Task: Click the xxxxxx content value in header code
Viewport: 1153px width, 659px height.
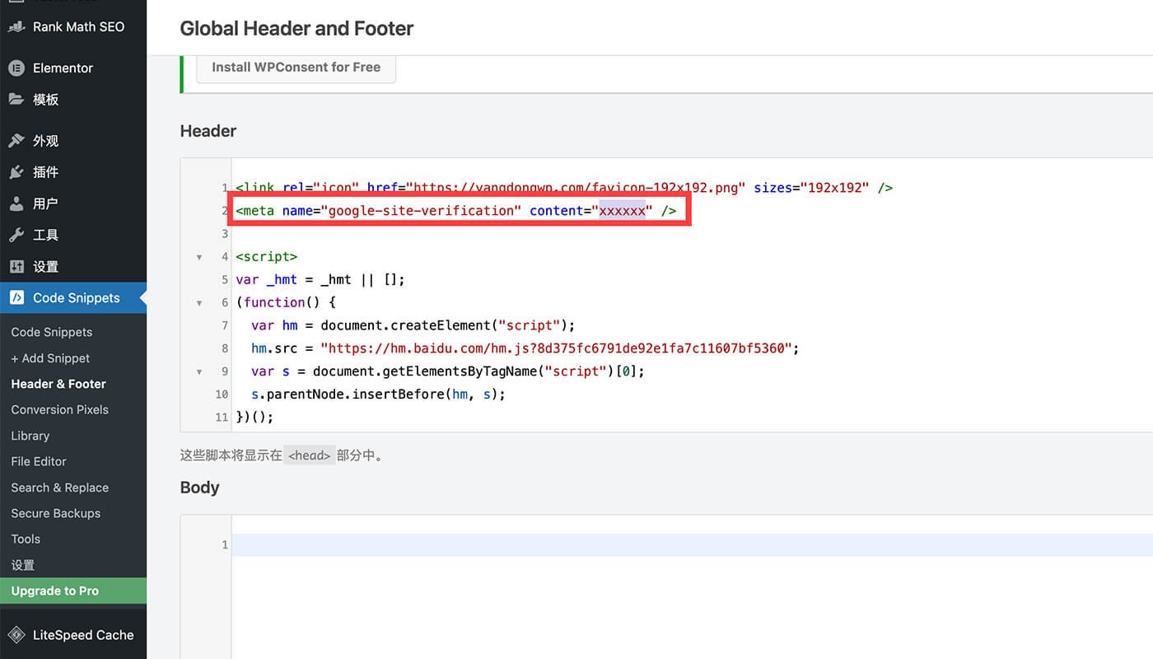Action: (622, 211)
